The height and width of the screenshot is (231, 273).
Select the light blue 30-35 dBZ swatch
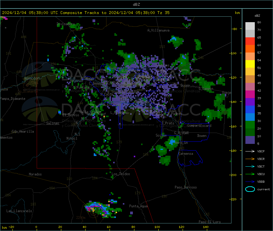250,117
